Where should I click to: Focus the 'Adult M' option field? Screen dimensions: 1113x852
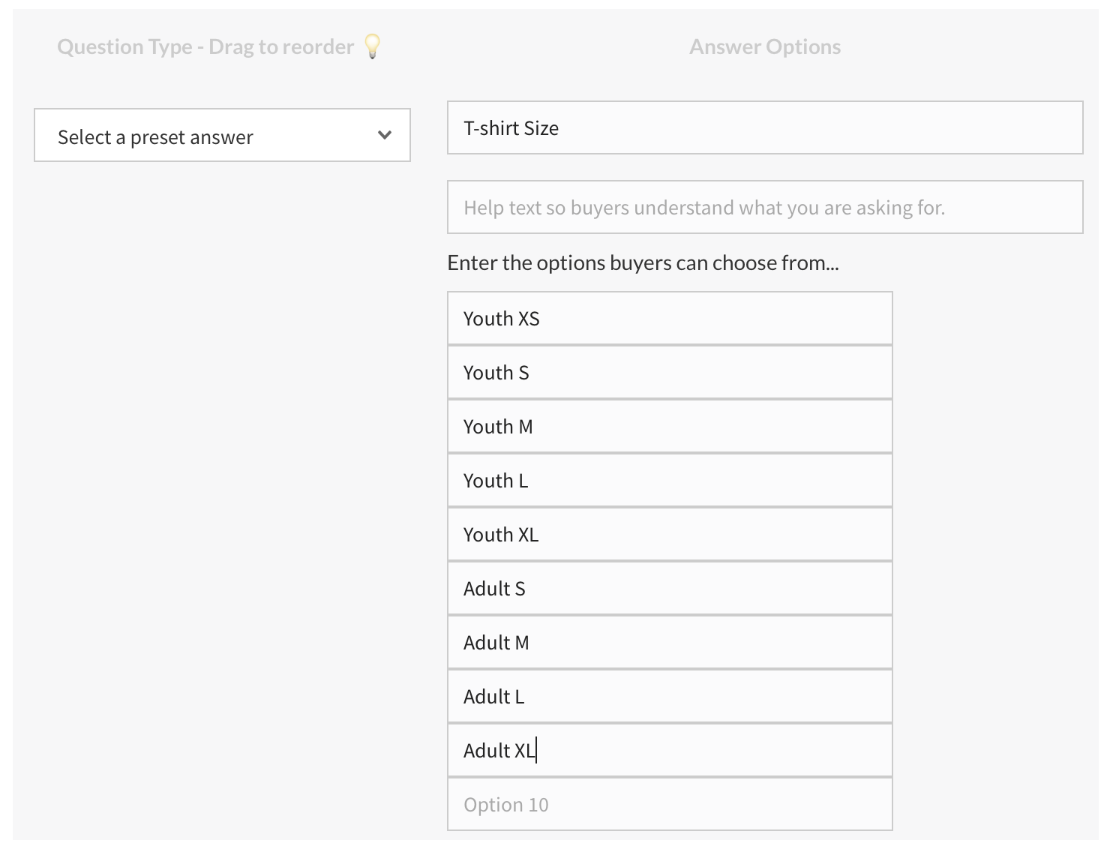click(670, 643)
